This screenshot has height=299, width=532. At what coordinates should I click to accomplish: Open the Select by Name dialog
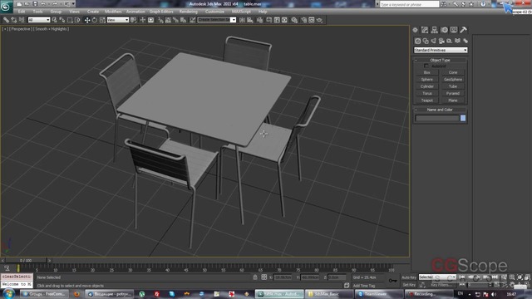[62, 20]
